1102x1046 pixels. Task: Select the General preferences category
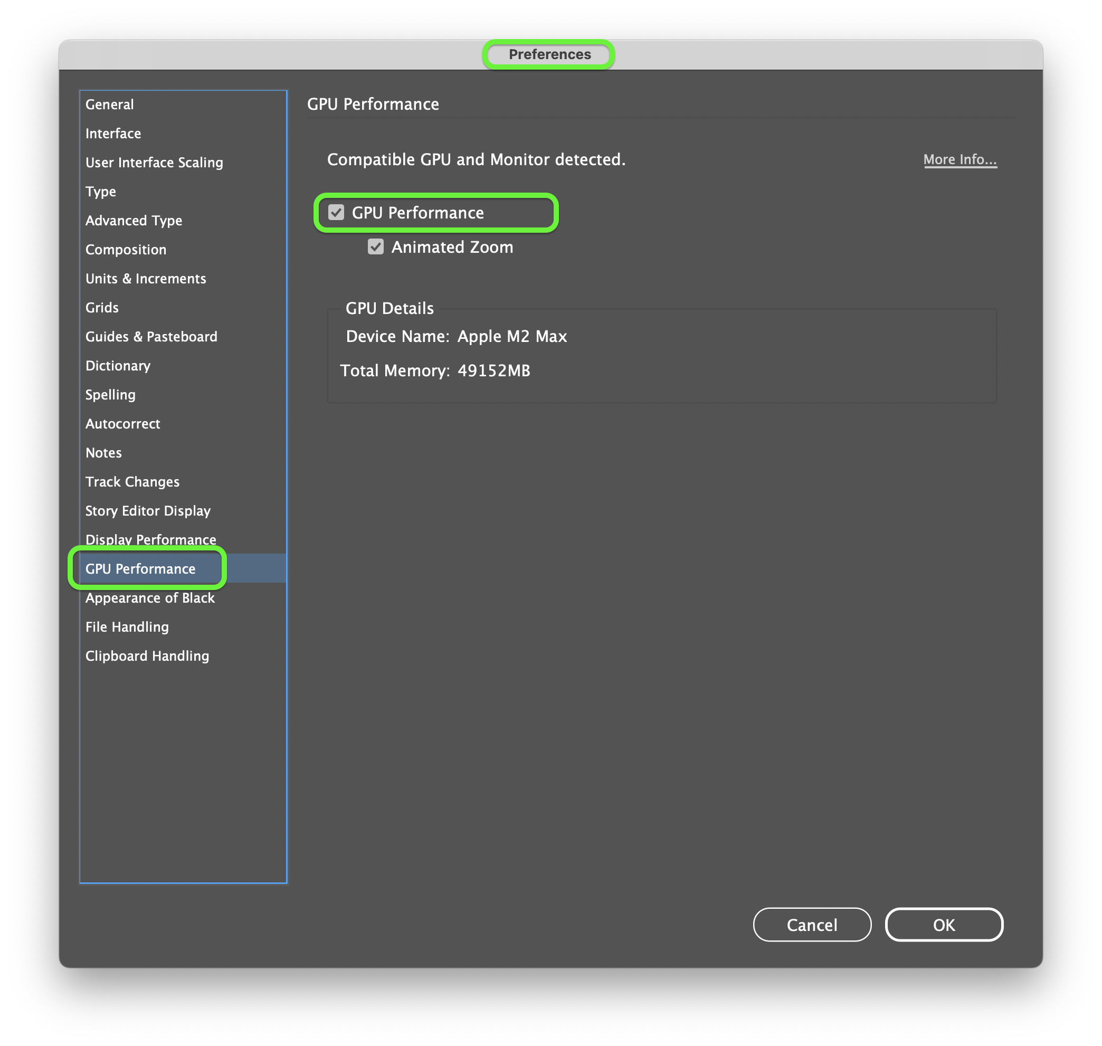(x=109, y=104)
